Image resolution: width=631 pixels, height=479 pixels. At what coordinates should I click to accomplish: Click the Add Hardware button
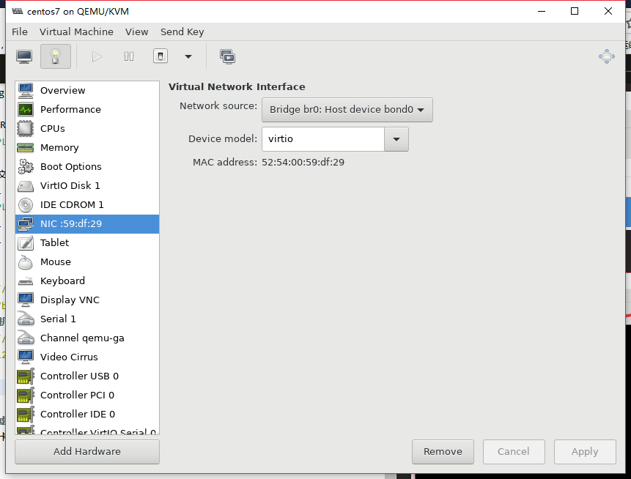[x=87, y=451]
